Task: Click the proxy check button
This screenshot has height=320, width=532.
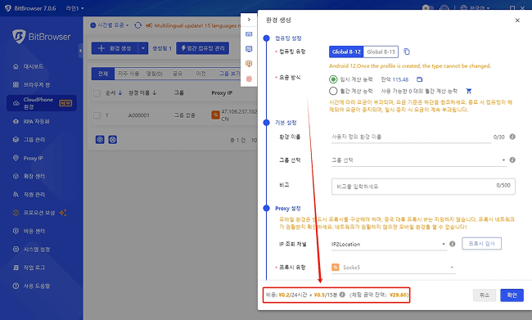Action: tap(481, 244)
